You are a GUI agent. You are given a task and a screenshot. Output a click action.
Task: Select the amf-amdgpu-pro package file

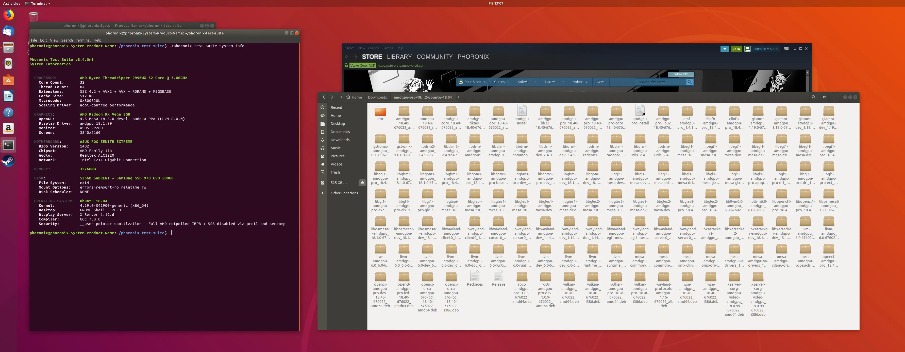click(687, 117)
